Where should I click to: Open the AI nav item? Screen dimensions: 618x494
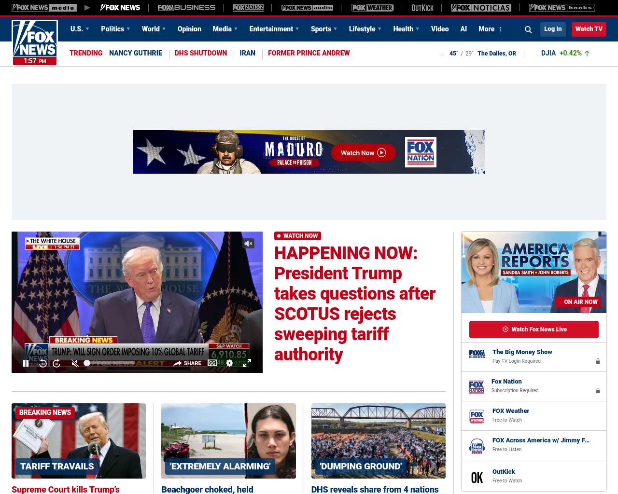coord(463,29)
